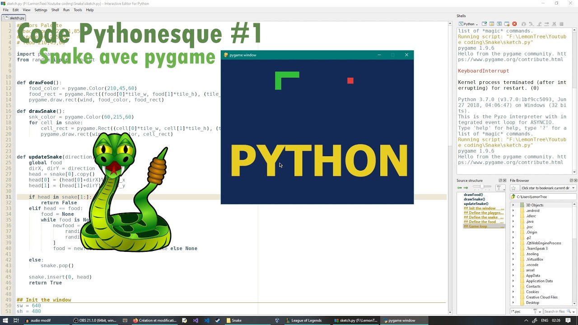This screenshot has width=578, height=325.
Task: Jump to '## Define the snake' section
Action: point(483,217)
